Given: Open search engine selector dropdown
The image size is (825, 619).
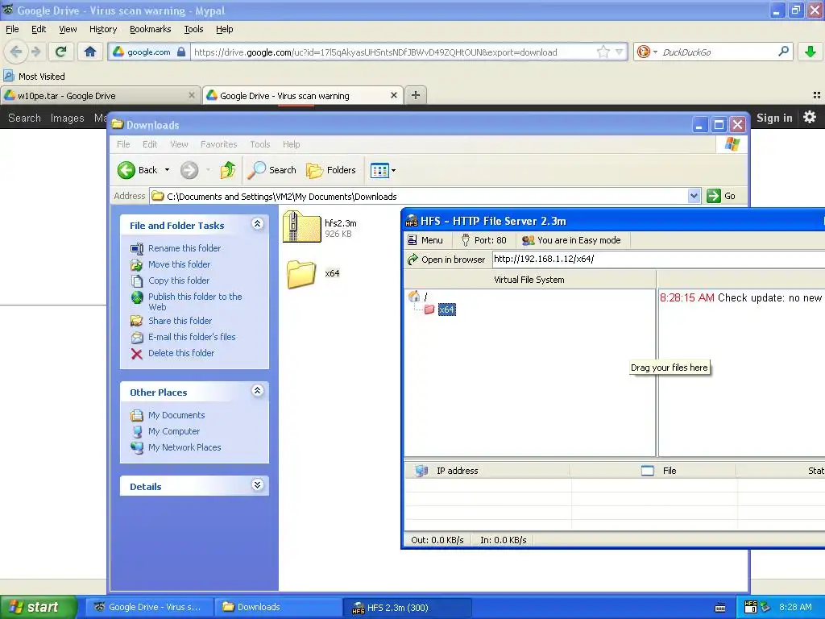Looking at the screenshot, I should [x=655, y=52].
